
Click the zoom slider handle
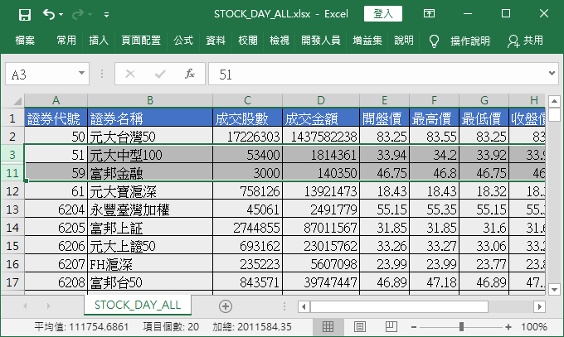point(461,326)
